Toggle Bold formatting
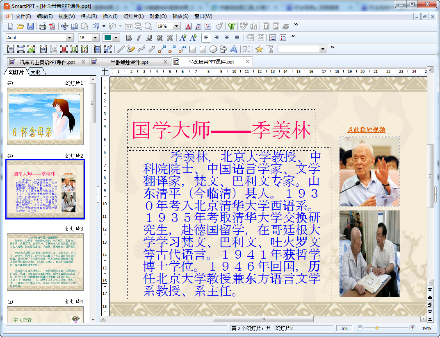 (x=129, y=38)
